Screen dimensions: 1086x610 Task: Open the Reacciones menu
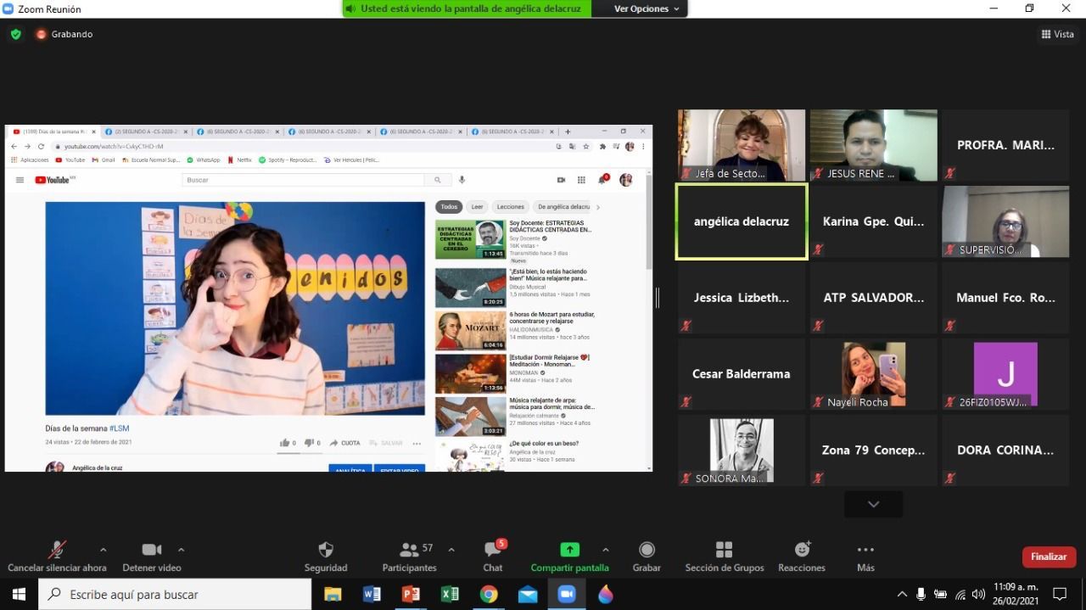[x=802, y=551]
